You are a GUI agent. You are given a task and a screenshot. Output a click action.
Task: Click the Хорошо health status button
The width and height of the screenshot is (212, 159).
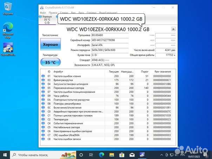coord(51,44)
